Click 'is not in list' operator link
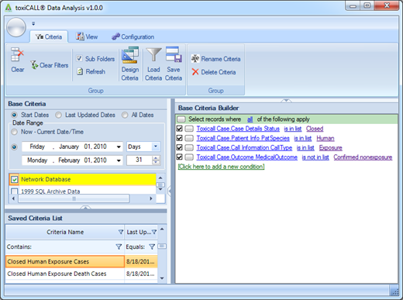The image size is (403, 300). (x=315, y=157)
